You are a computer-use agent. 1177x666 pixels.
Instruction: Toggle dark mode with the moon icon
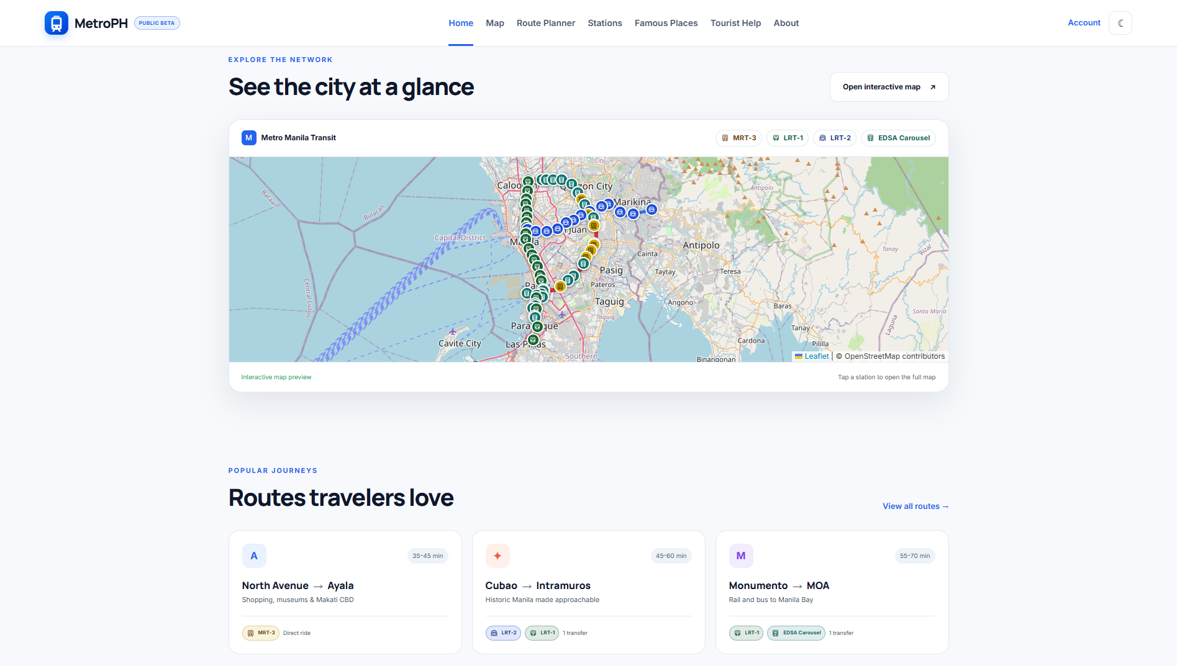pos(1120,23)
